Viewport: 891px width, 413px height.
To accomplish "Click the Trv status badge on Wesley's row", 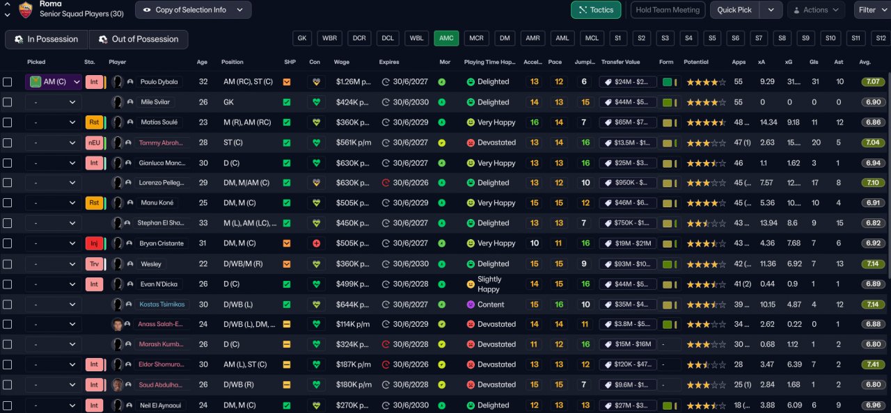I will pos(94,264).
